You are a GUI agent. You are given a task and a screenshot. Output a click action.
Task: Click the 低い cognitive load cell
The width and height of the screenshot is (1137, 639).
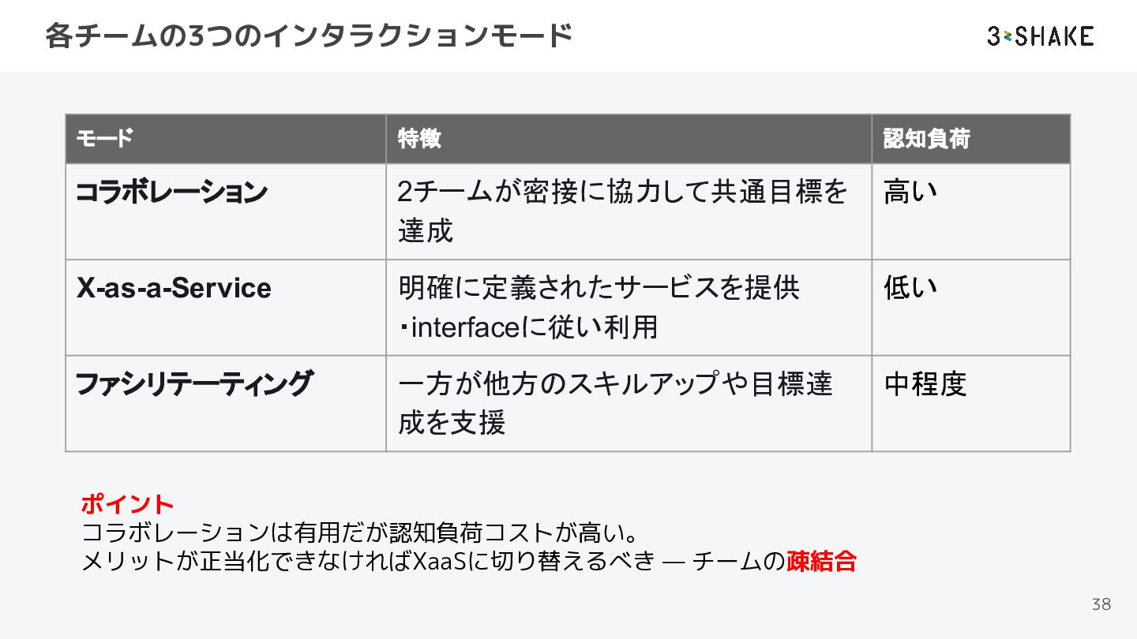(x=910, y=288)
